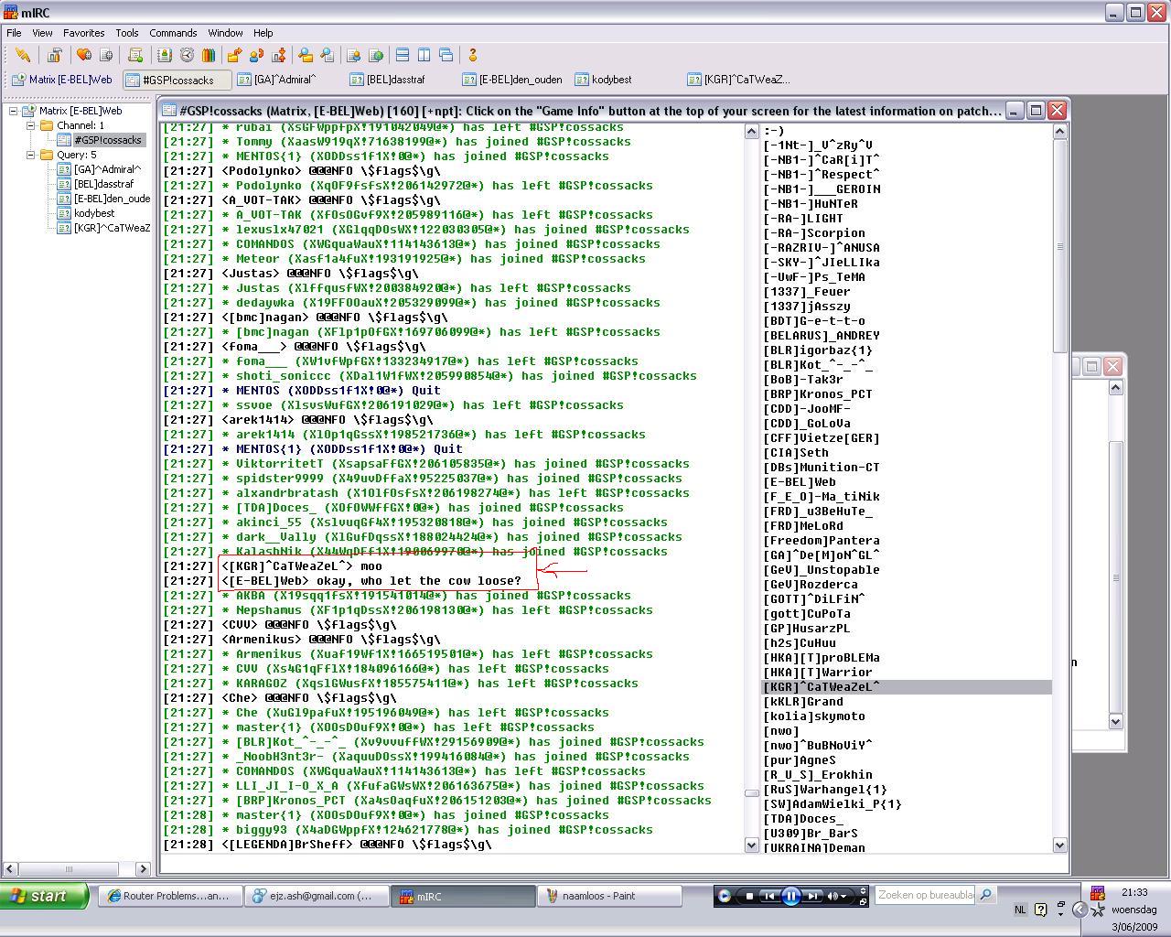Open the Log files toolbar icon

(328, 56)
